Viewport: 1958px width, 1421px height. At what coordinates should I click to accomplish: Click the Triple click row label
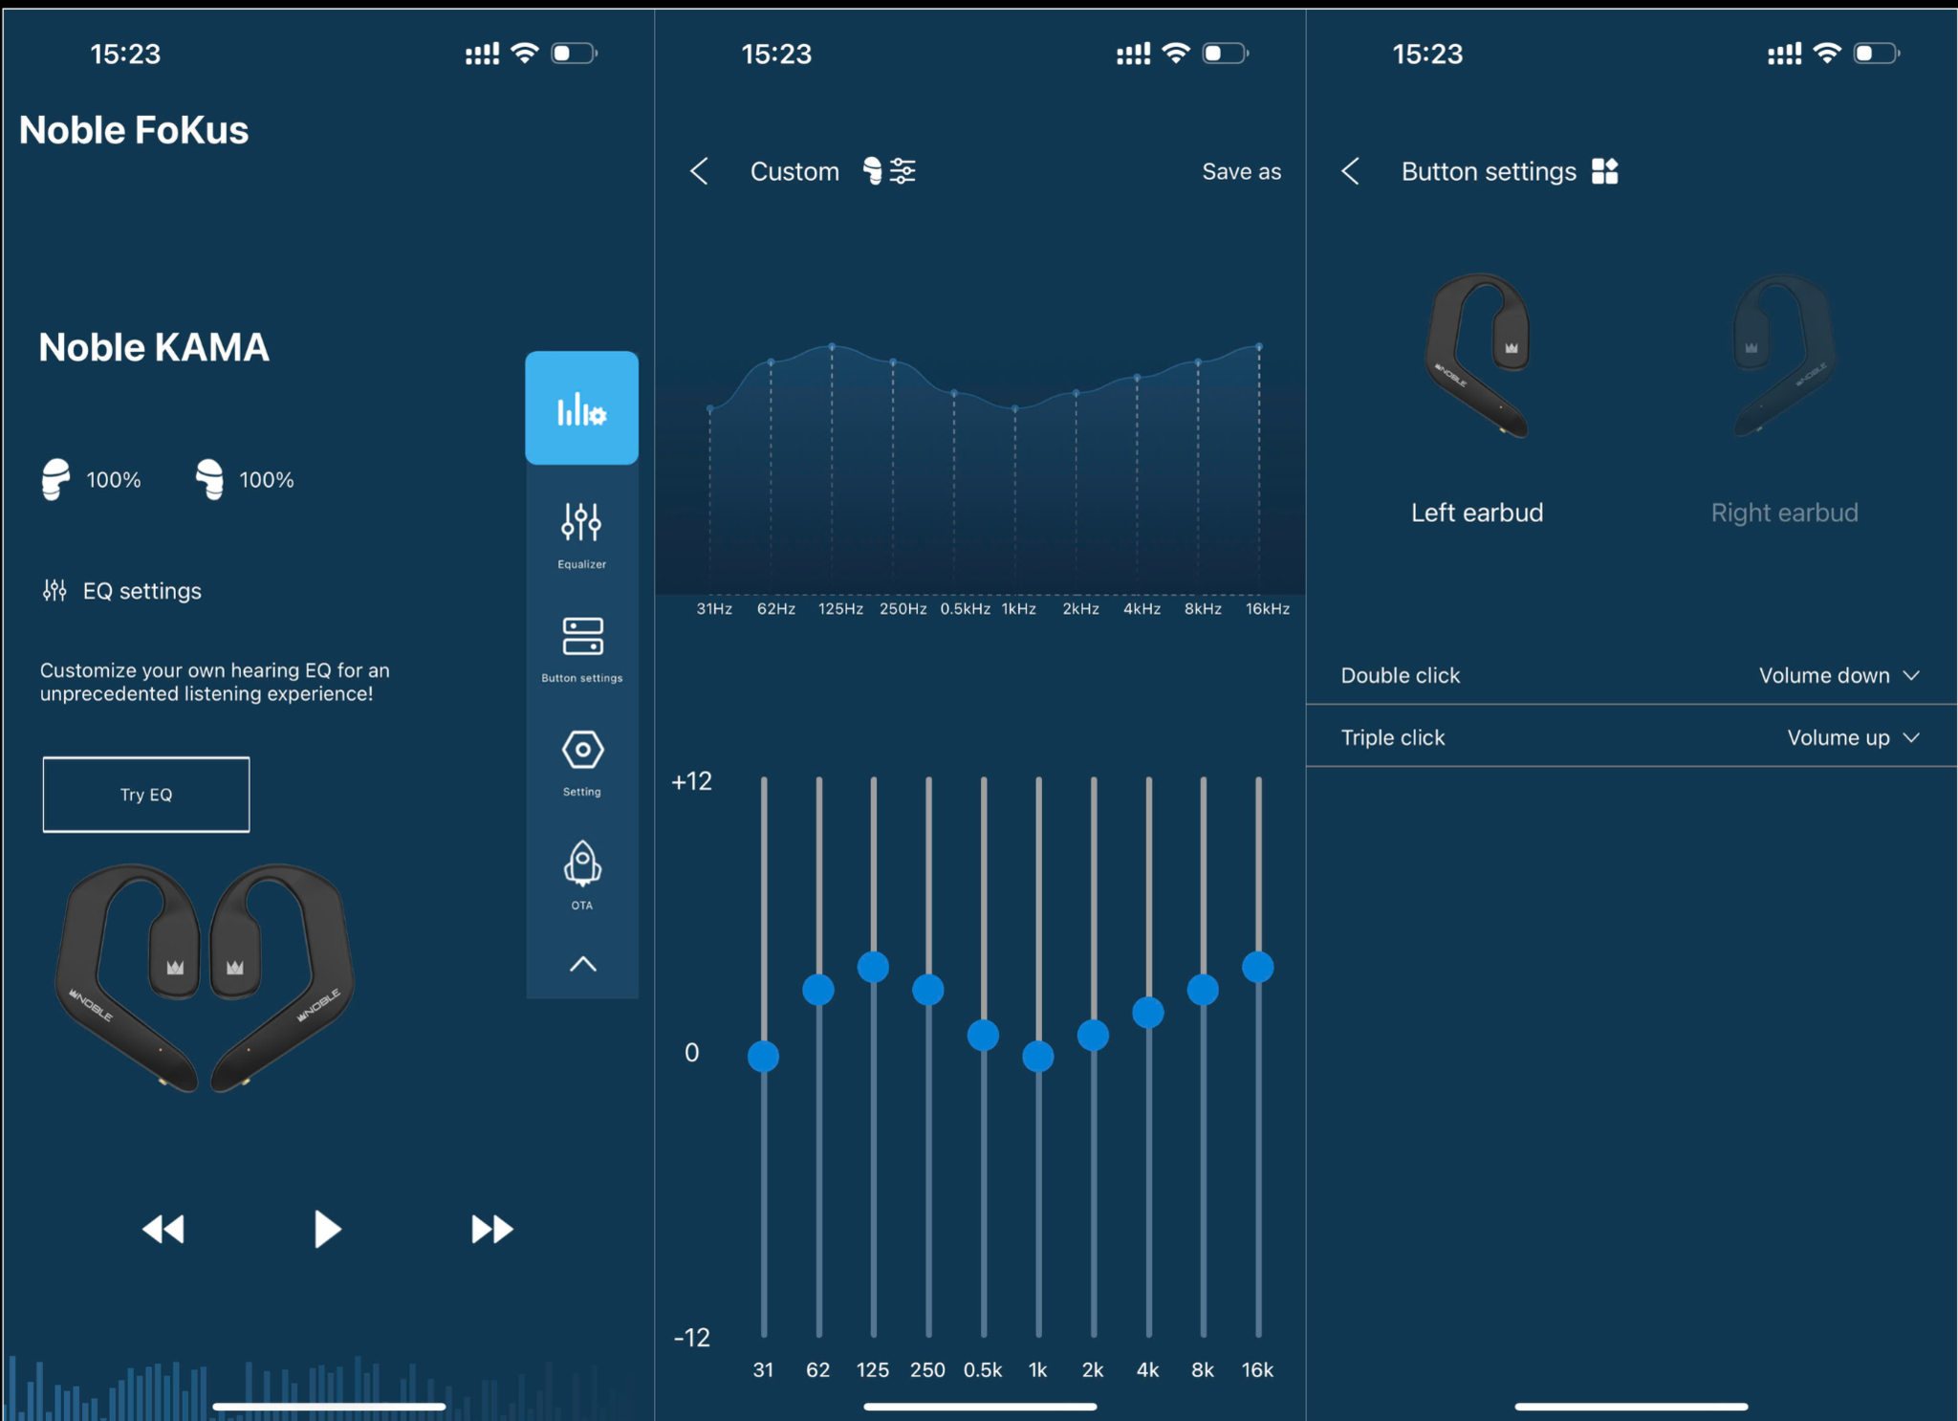pos(1393,737)
